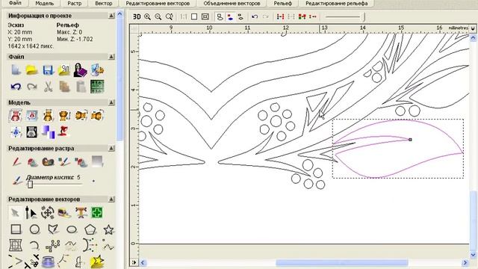478x269 pixels.
Task: Open the Редактирование векторов menu
Action: click(x=158, y=3)
